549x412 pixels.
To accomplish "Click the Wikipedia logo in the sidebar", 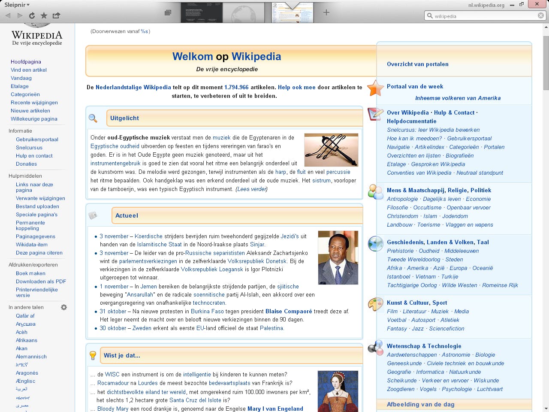I will (37, 34).
